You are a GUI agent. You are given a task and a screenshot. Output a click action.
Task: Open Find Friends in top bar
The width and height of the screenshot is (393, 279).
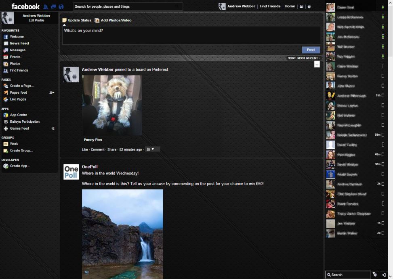click(x=270, y=6)
